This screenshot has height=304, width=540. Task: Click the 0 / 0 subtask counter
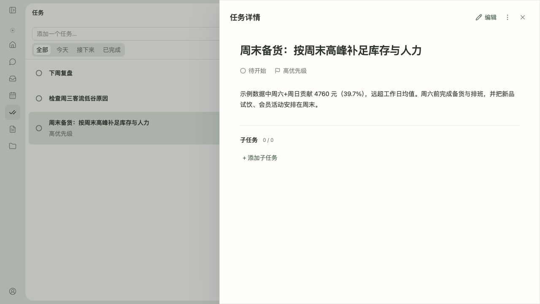(268, 140)
